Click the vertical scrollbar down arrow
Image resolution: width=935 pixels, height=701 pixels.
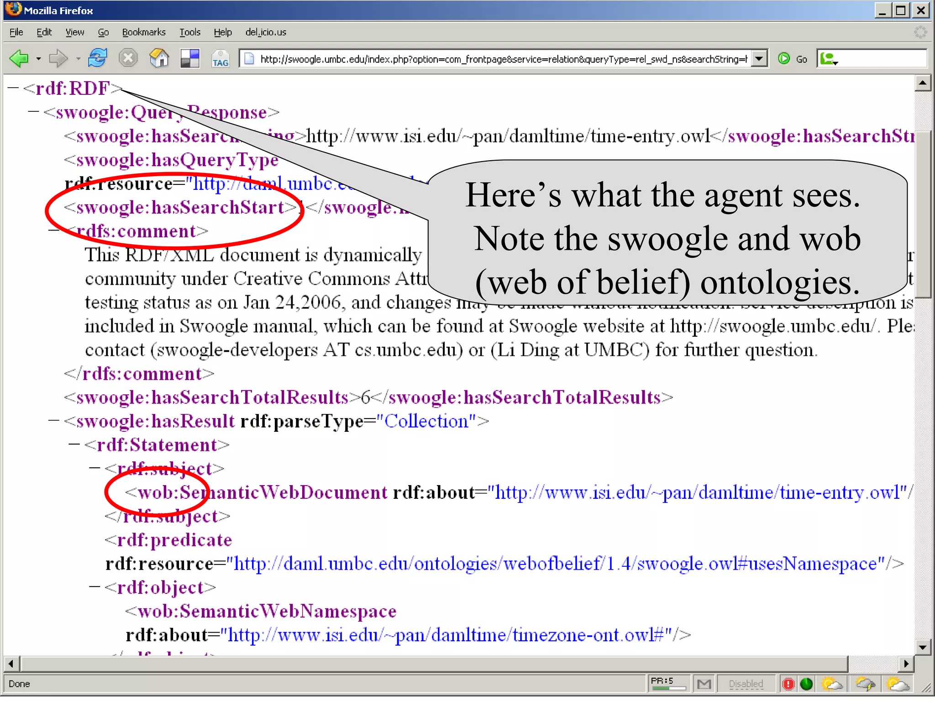tap(923, 647)
